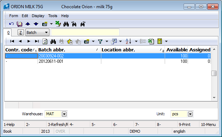Image resolution: width=222 pixels, height=137 pixels.
Task: Select the tab labeled 0
Action: [8, 32]
